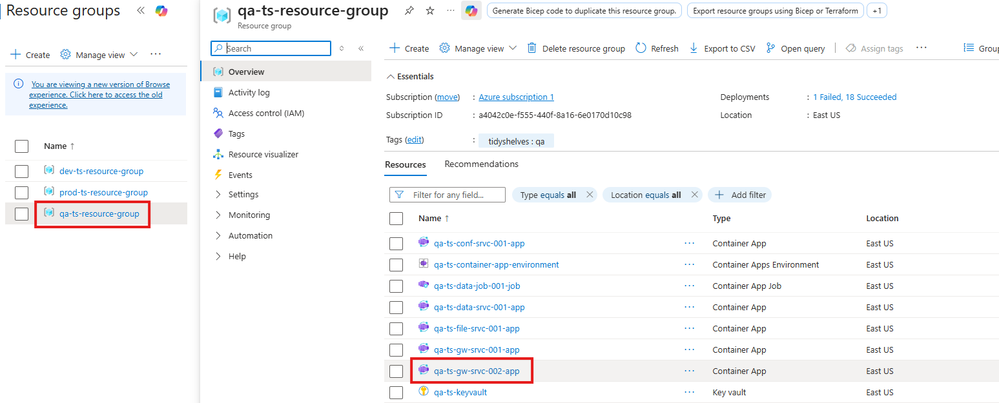The width and height of the screenshot is (999, 403).
Task: Click Create in Resource groups panel
Action: point(30,55)
